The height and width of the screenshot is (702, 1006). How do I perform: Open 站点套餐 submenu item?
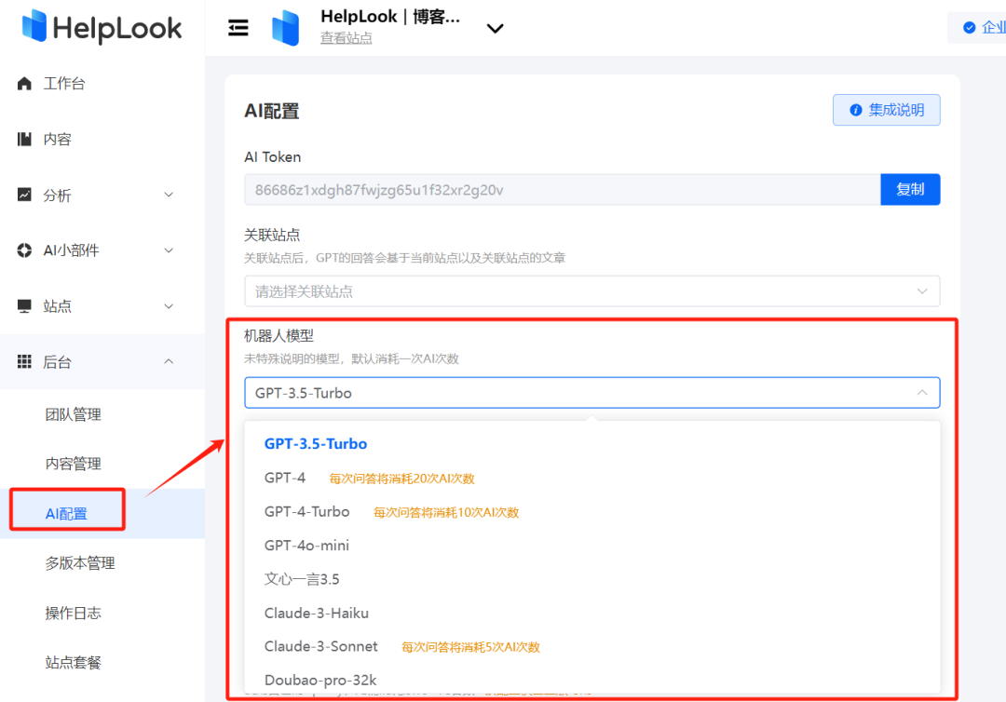(x=74, y=662)
